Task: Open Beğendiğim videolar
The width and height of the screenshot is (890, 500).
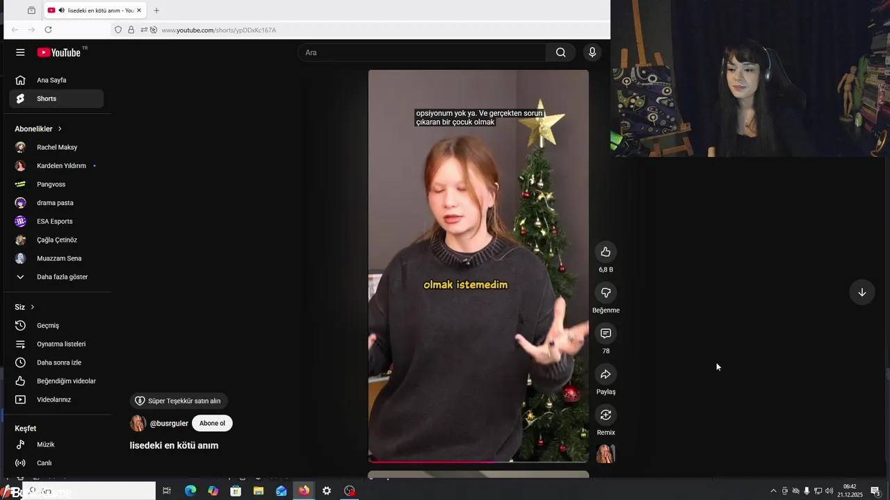Action: (x=56, y=381)
